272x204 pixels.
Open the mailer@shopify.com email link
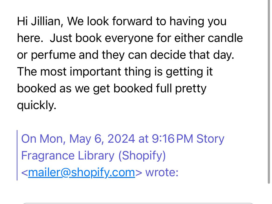[82, 172]
